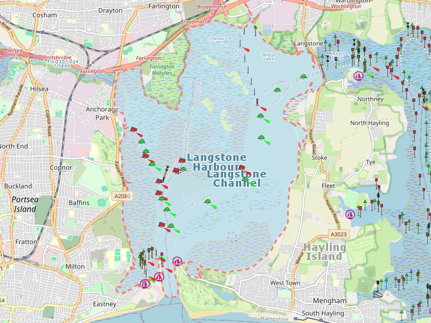Select the North Hayling place label
The image size is (431, 323).
[x=370, y=123]
